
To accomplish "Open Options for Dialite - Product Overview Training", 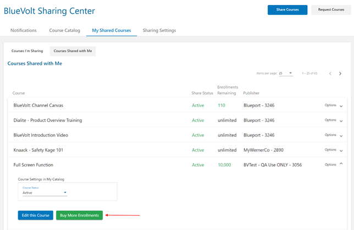I will point(330,120).
